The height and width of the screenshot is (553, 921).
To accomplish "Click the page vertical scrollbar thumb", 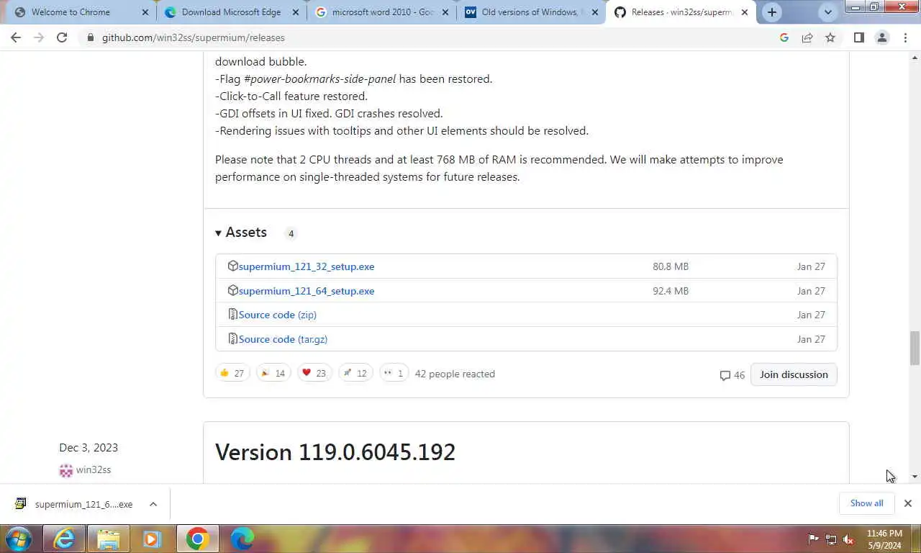I will 915,349.
